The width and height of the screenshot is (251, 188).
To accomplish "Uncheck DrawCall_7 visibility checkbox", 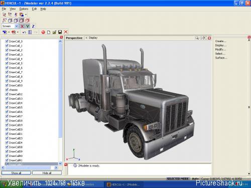I will click(x=7, y=72).
